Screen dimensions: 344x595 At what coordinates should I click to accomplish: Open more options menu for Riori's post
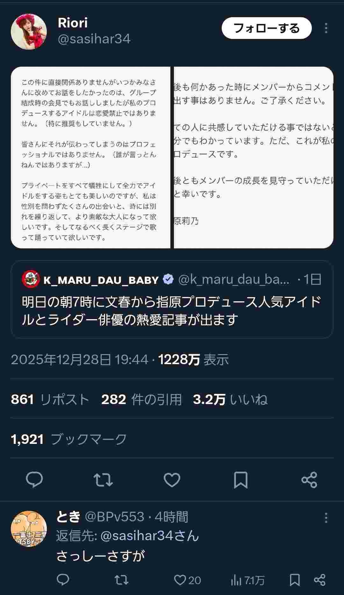tap(326, 28)
